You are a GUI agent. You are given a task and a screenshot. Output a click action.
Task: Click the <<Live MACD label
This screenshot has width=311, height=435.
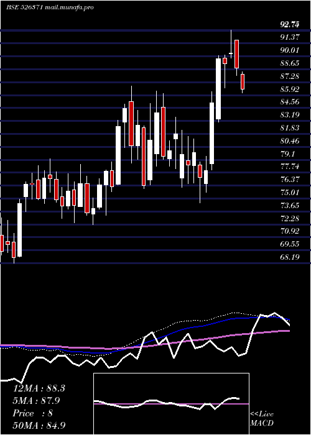pos(262,419)
